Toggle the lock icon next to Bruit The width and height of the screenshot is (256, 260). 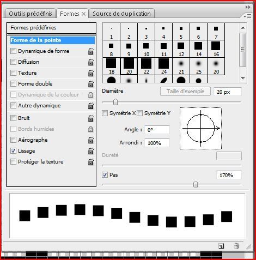91,118
